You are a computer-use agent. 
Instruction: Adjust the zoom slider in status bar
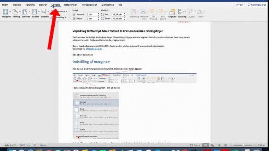[x=243, y=145]
